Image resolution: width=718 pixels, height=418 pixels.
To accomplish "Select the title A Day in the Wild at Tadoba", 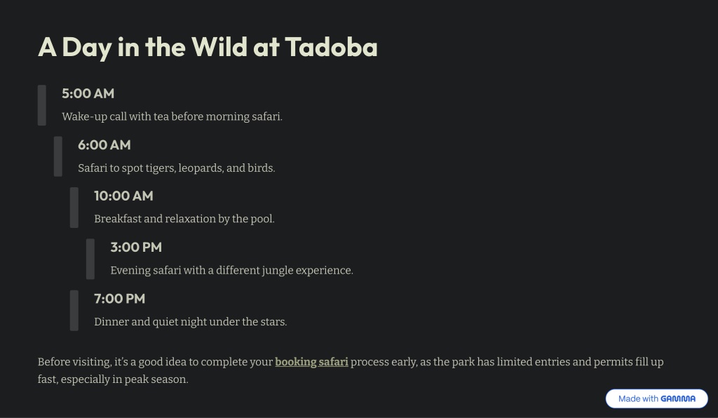I will click(x=208, y=47).
